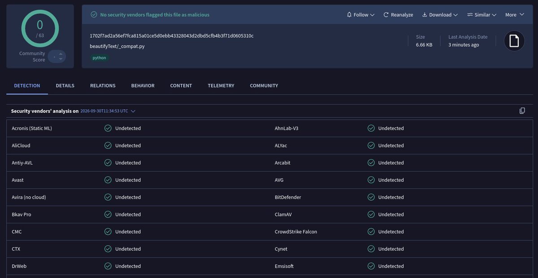538x278 pixels.
Task: Switch to the Community tab
Action: point(264,86)
